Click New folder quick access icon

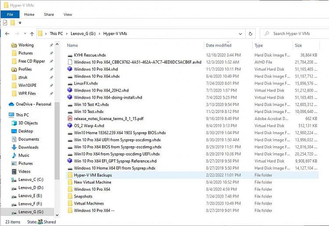tap(13, 22)
